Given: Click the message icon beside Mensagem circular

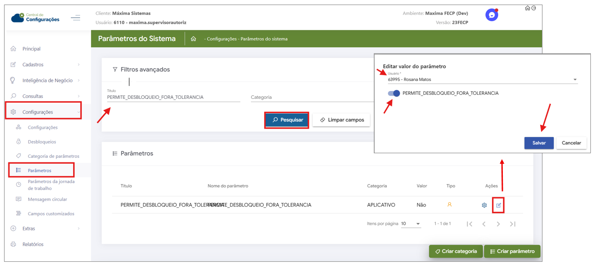Looking at the screenshot, I should coord(18,199).
